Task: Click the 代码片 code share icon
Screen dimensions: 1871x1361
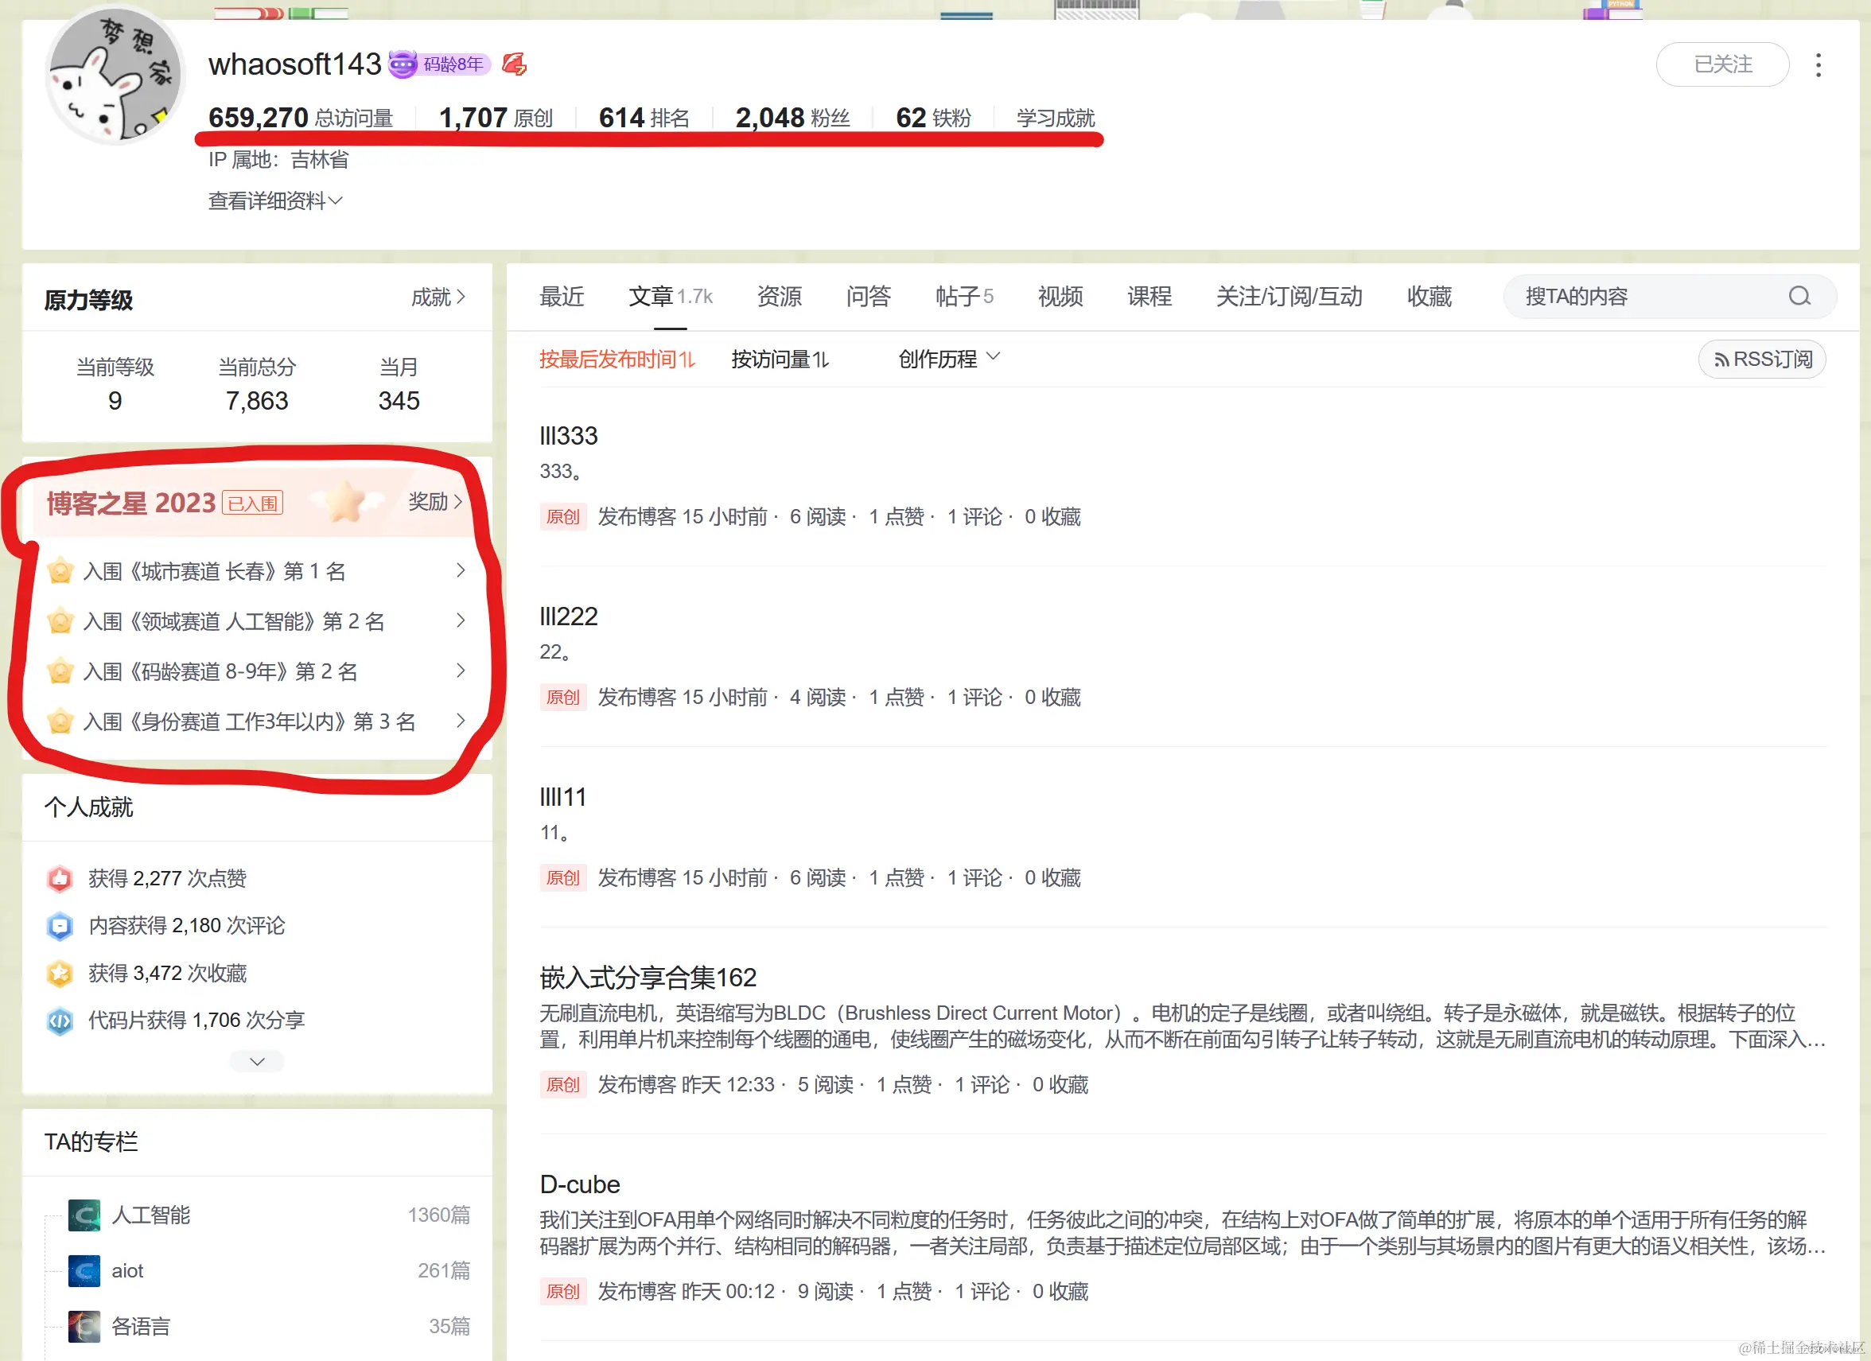Action: (60, 1021)
